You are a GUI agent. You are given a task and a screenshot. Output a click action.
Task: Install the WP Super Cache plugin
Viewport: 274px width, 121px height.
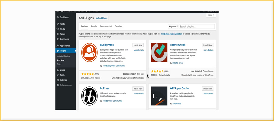pos(208,89)
